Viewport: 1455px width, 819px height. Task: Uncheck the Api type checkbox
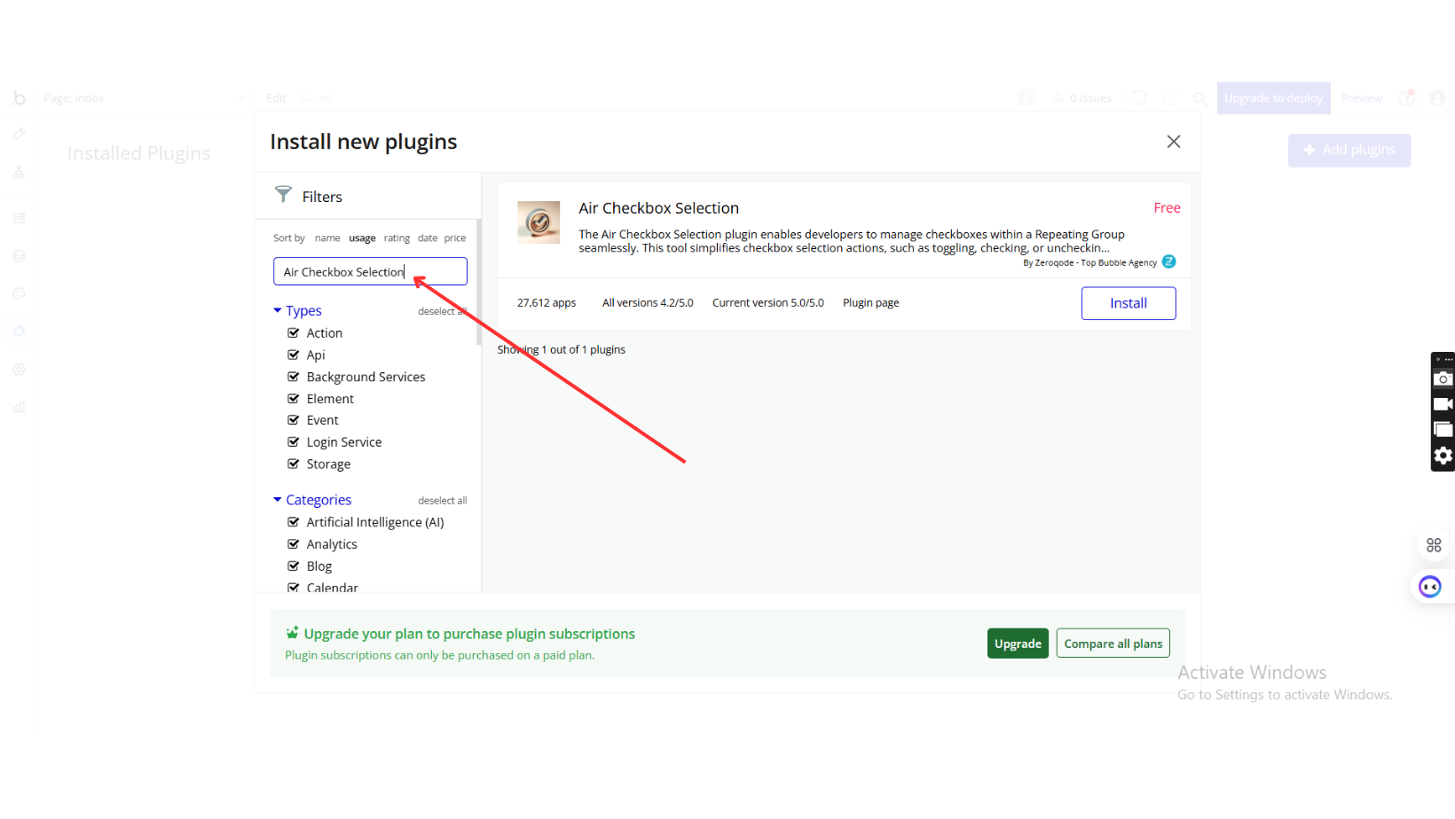tap(294, 355)
